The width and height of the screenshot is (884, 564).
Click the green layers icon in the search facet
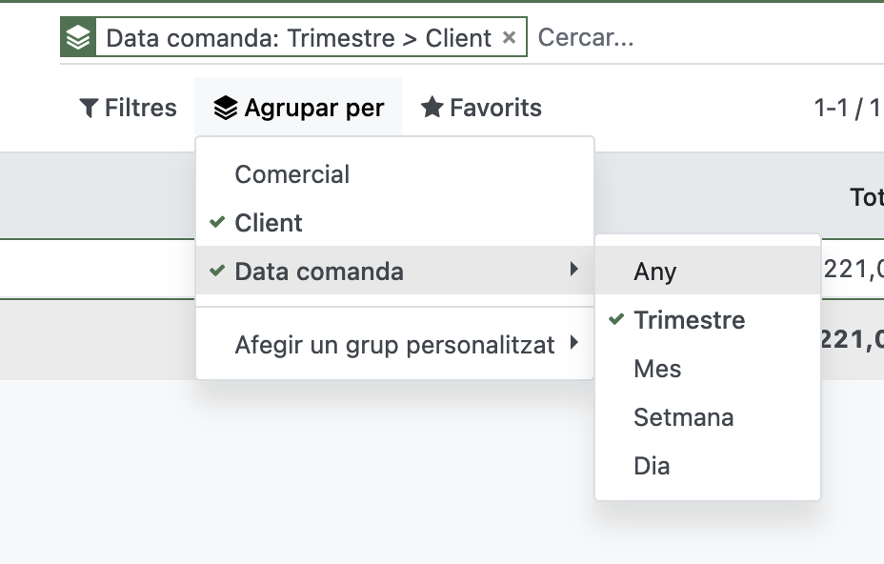[x=78, y=38]
